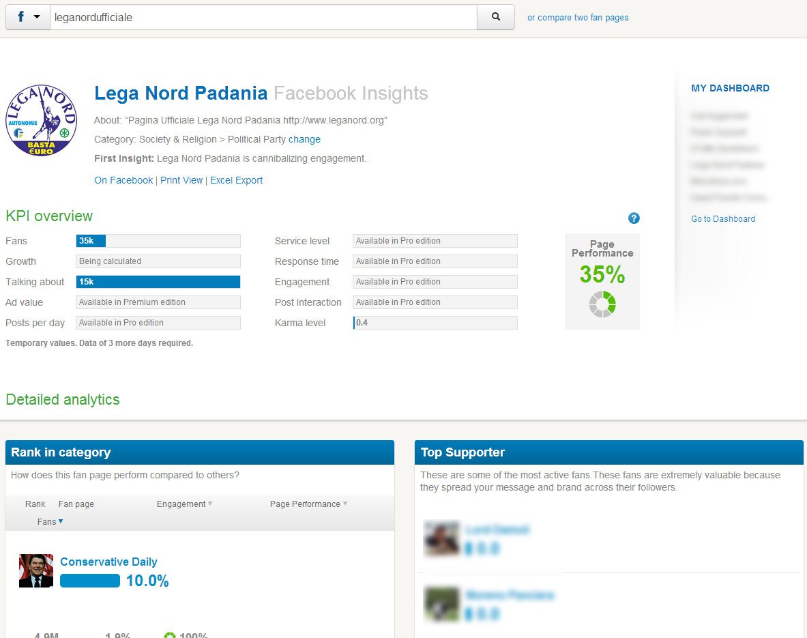Open the Facebook network selector dropdown
Viewport: 807px width, 638px height.
[x=28, y=17]
